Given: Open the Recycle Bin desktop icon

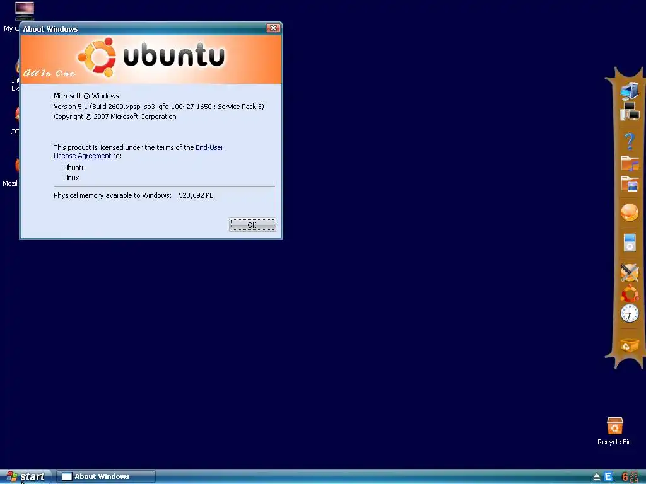Looking at the screenshot, I should point(614,431).
